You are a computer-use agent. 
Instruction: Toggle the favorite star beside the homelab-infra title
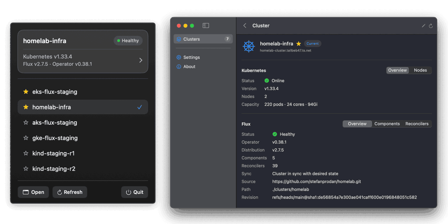tap(299, 44)
